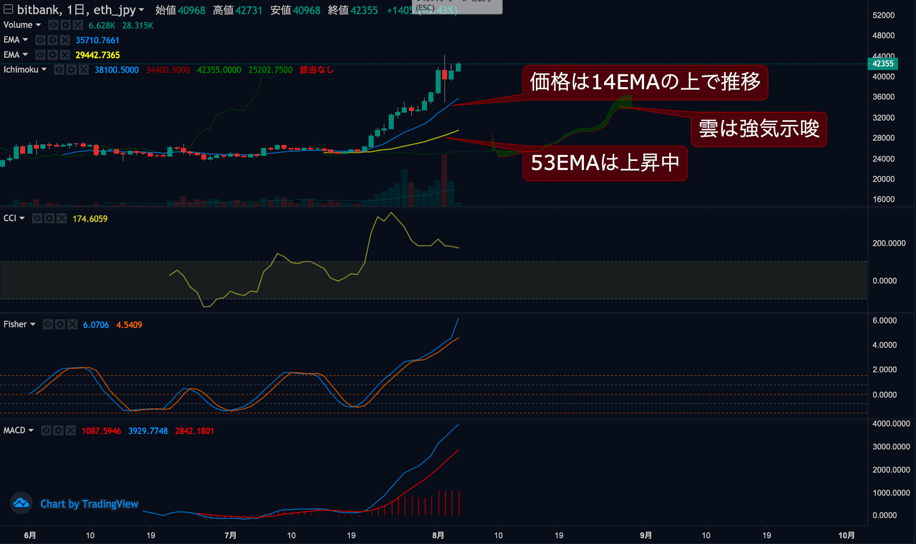Hide the CCI indicator using its eye icon
Image resolution: width=916 pixels, height=544 pixels.
[x=37, y=218]
